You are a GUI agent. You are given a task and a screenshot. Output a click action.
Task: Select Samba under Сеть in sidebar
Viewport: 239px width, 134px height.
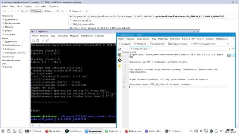pyautogui.click(x=7, y=67)
